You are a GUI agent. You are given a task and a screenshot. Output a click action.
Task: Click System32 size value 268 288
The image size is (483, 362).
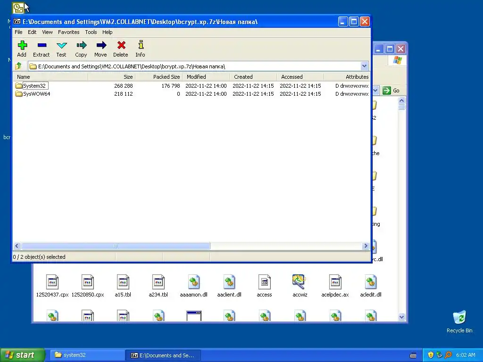click(124, 86)
